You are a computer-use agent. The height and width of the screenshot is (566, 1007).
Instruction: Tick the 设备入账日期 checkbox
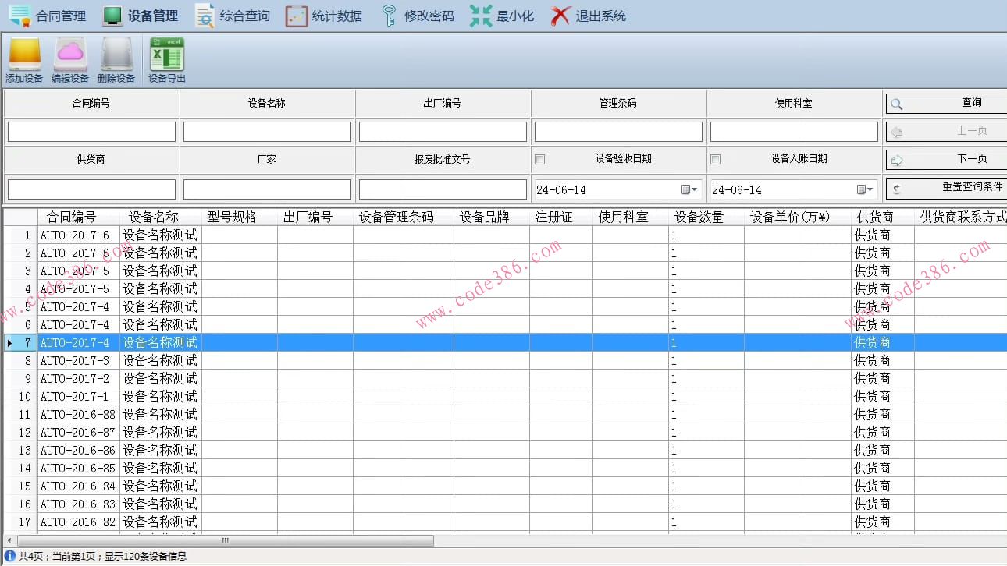pos(715,160)
